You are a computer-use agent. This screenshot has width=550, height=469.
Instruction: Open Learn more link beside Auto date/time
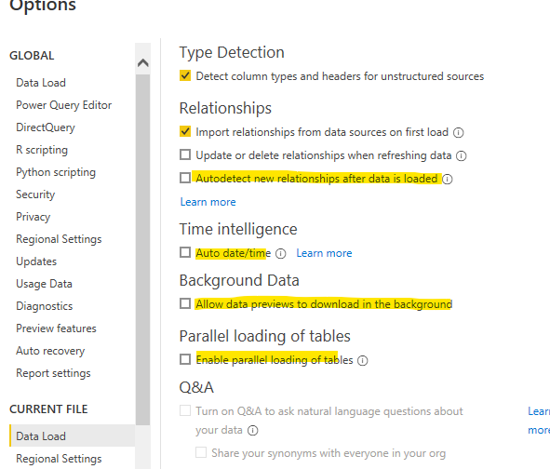point(324,253)
